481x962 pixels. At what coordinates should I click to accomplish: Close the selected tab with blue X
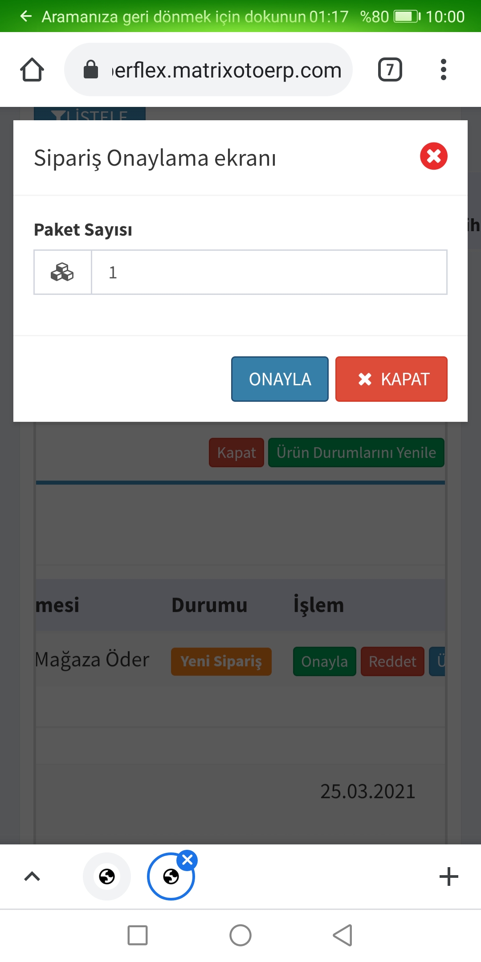coord(187,860)
